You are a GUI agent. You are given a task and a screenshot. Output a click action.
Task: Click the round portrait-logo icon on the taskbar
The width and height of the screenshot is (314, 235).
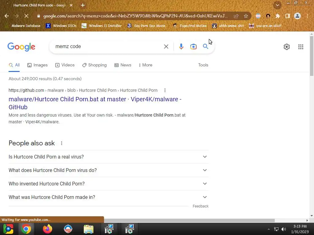pyautogui.click(x=68, y=229)
